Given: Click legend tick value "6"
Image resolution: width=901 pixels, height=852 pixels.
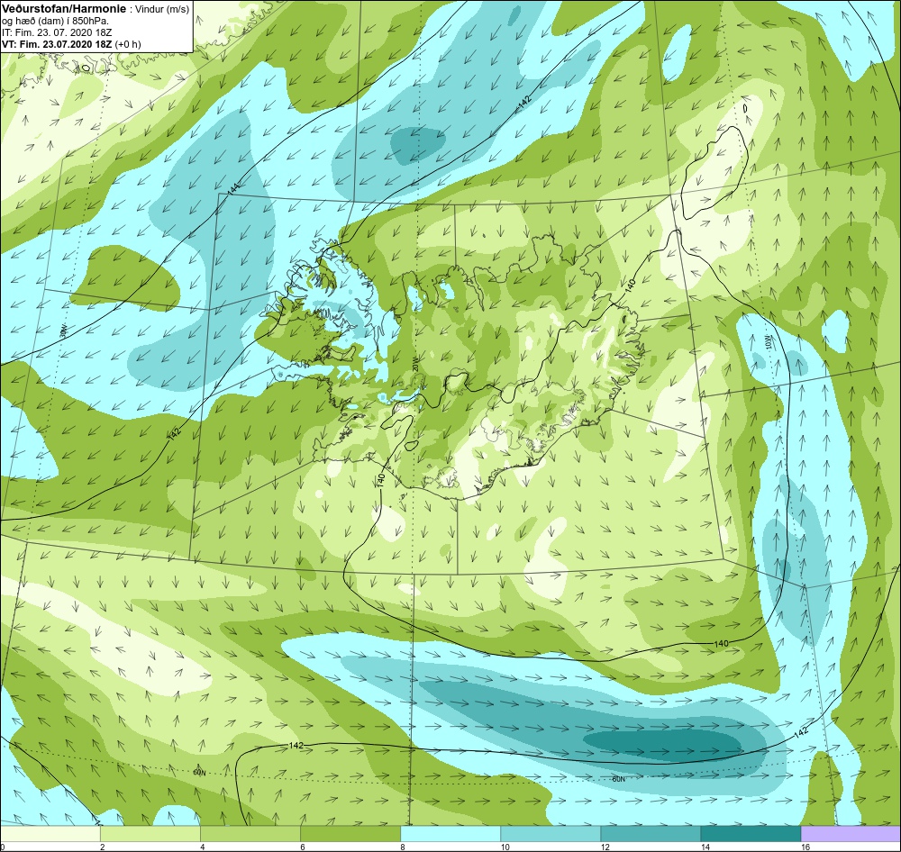Looking at the screenshot, I should coord(302,847).
